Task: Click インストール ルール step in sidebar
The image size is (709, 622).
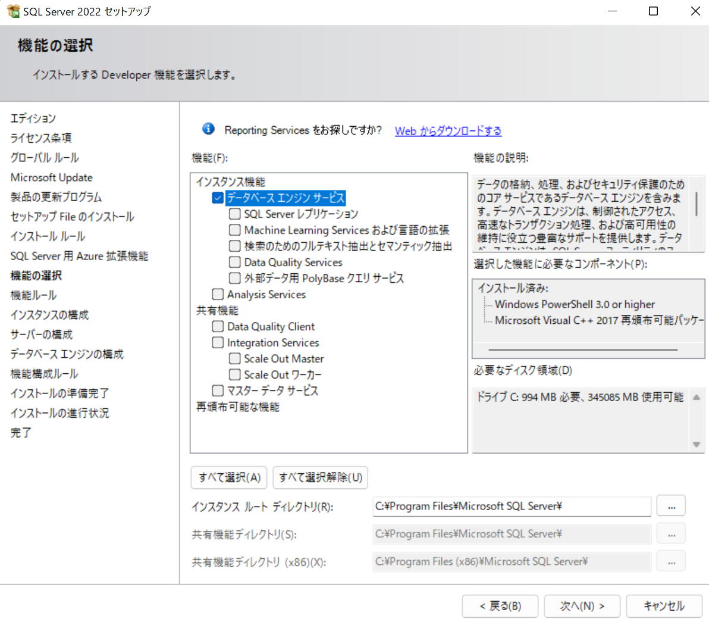Action: (48, 236)
